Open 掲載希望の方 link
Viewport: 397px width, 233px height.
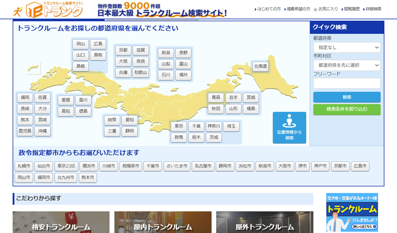point(298,9)
